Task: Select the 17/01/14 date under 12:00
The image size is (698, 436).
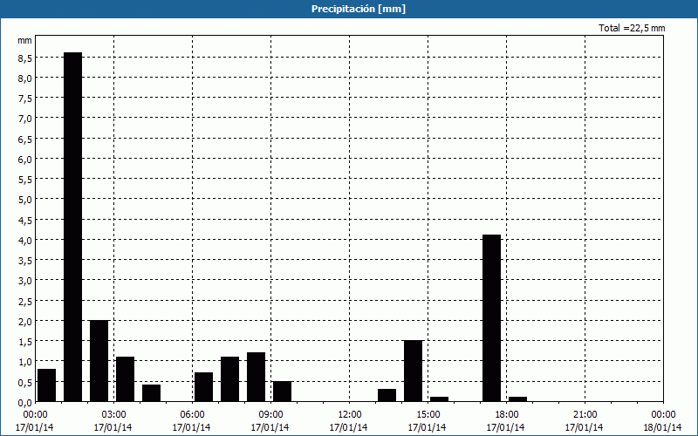Action: point(348,427)
